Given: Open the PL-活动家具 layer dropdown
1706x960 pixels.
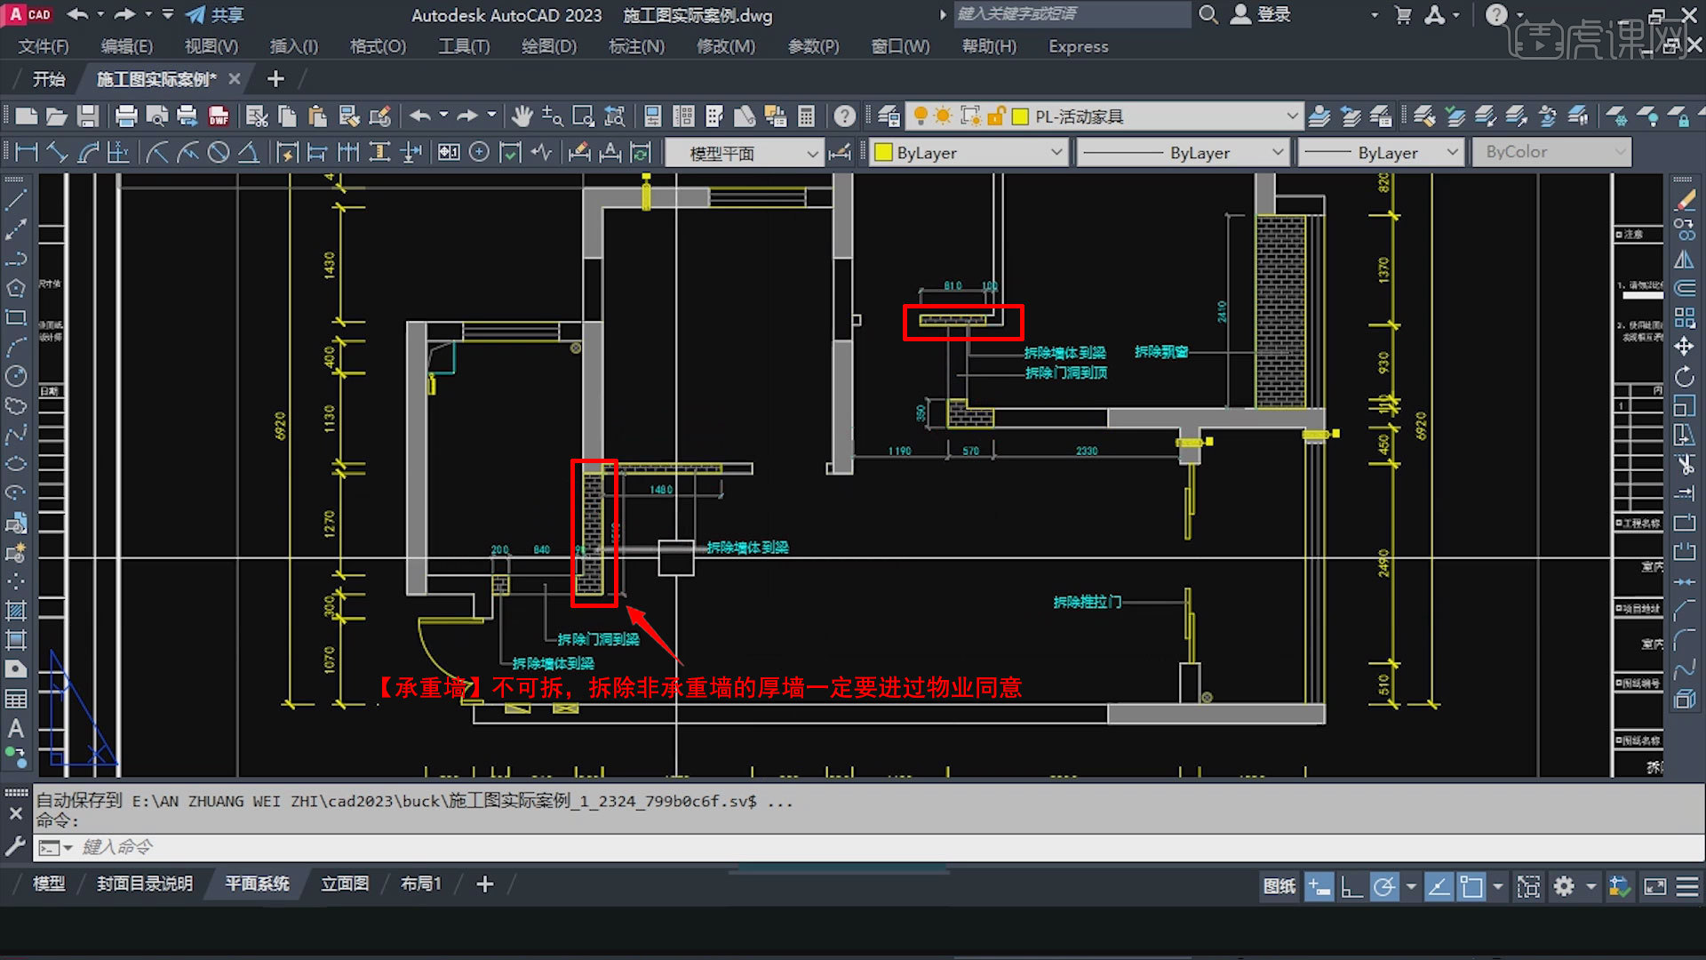Looking at the screenshot, I should point(1293,116).
